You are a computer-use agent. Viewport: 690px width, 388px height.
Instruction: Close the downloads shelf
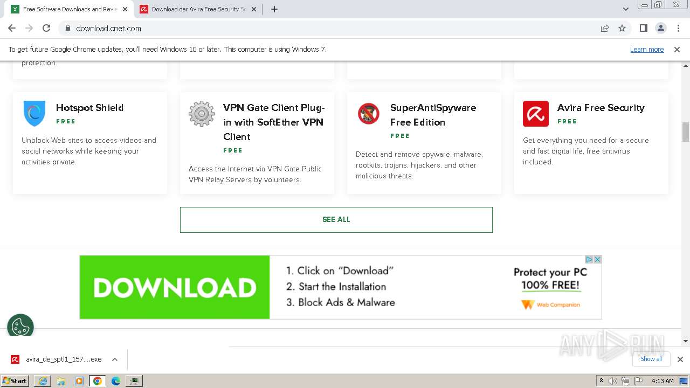tap(680, 359)
